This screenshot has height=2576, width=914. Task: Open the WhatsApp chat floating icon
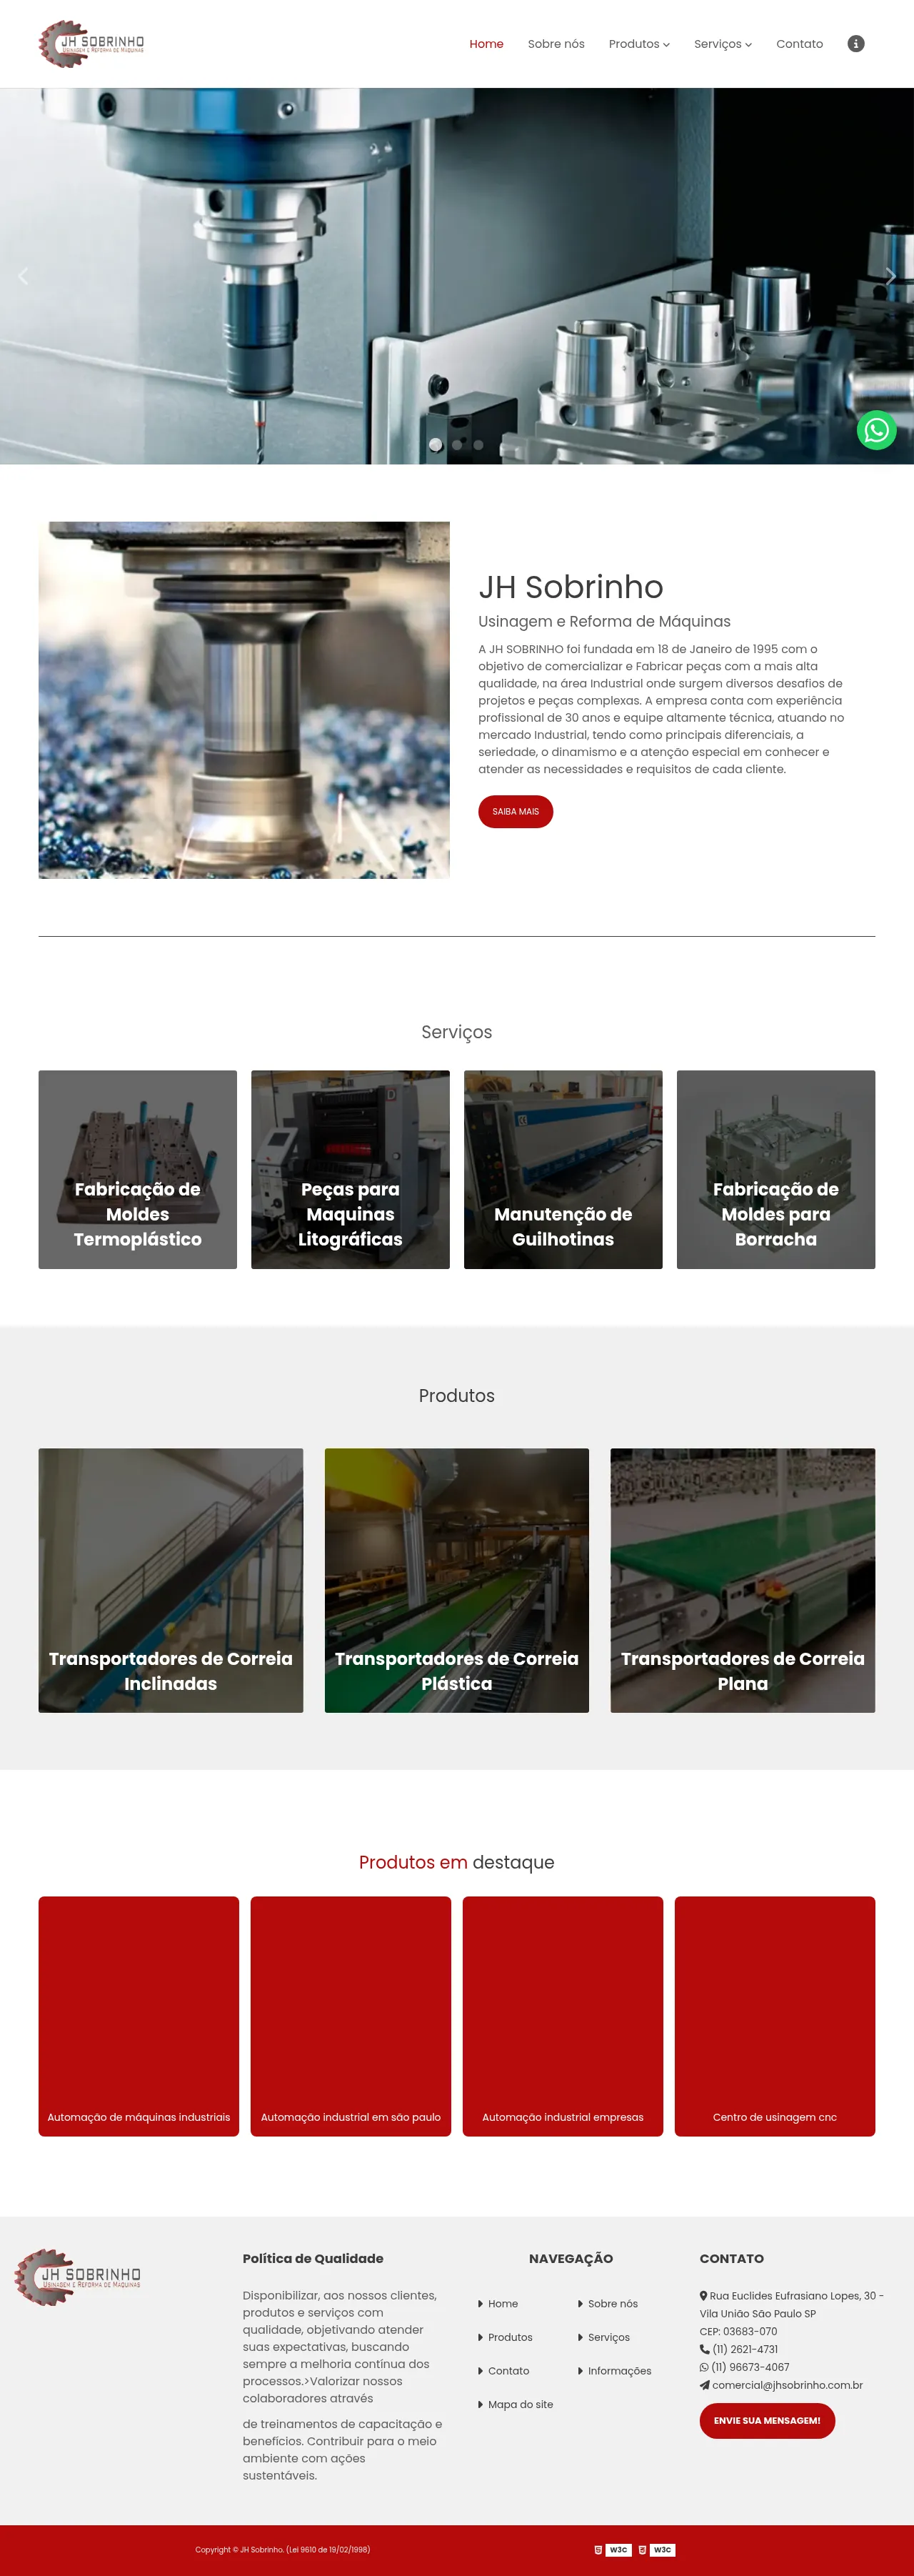[876, 430]
